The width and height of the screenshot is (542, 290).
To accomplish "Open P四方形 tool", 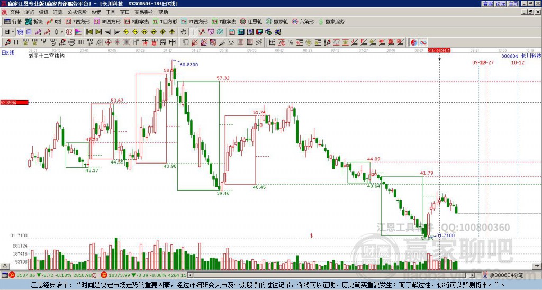I will click(77, 21).
